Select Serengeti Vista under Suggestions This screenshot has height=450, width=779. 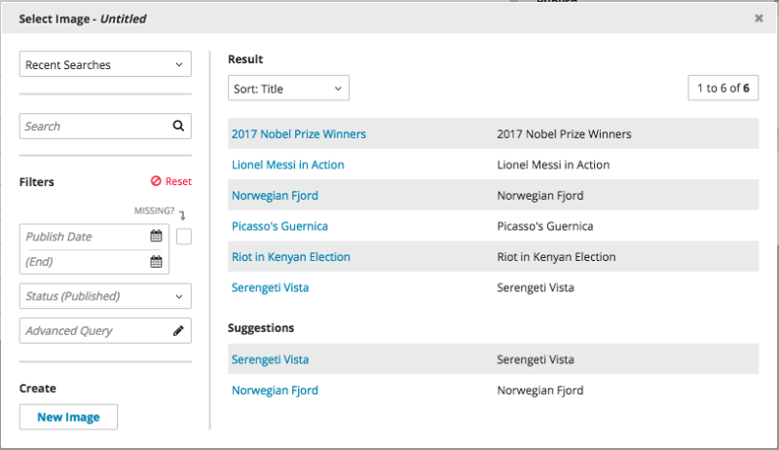(x=270, y=359)
